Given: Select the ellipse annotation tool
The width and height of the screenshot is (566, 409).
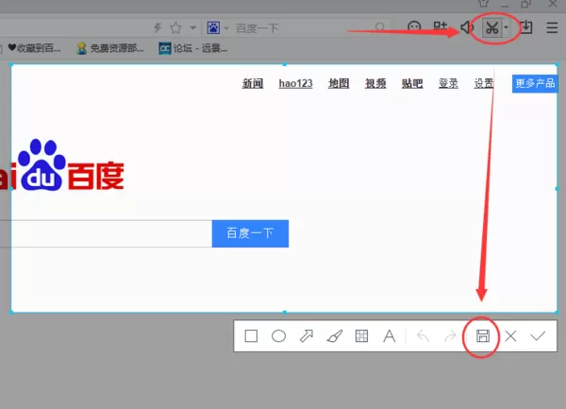Looking at the screenshot, I should pos(278,336).
